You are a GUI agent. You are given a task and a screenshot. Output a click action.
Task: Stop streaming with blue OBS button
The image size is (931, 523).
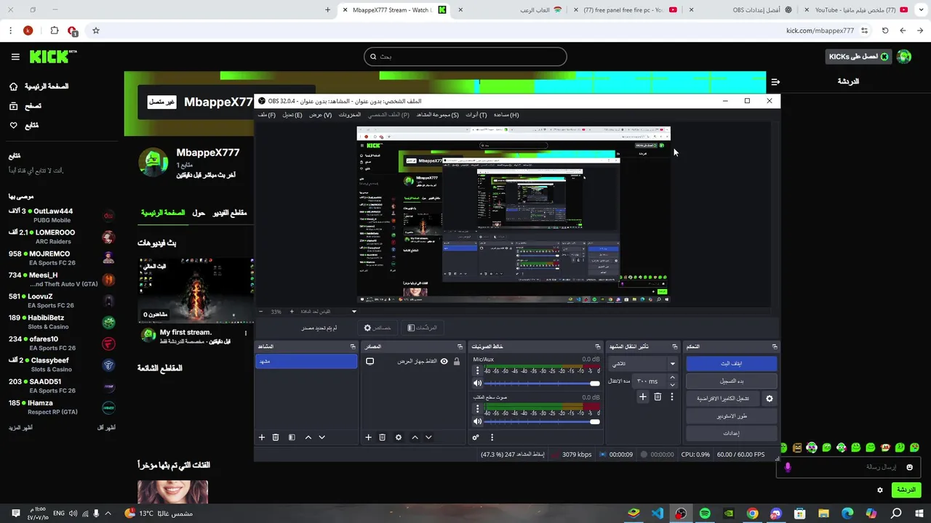pos(732,363)
